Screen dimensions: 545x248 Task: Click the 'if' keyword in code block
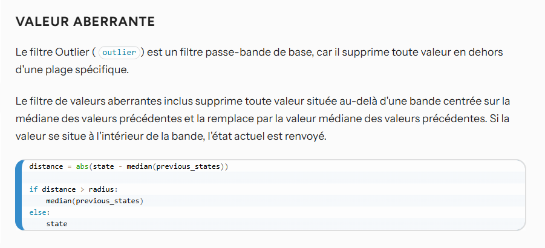click(33, 189)
